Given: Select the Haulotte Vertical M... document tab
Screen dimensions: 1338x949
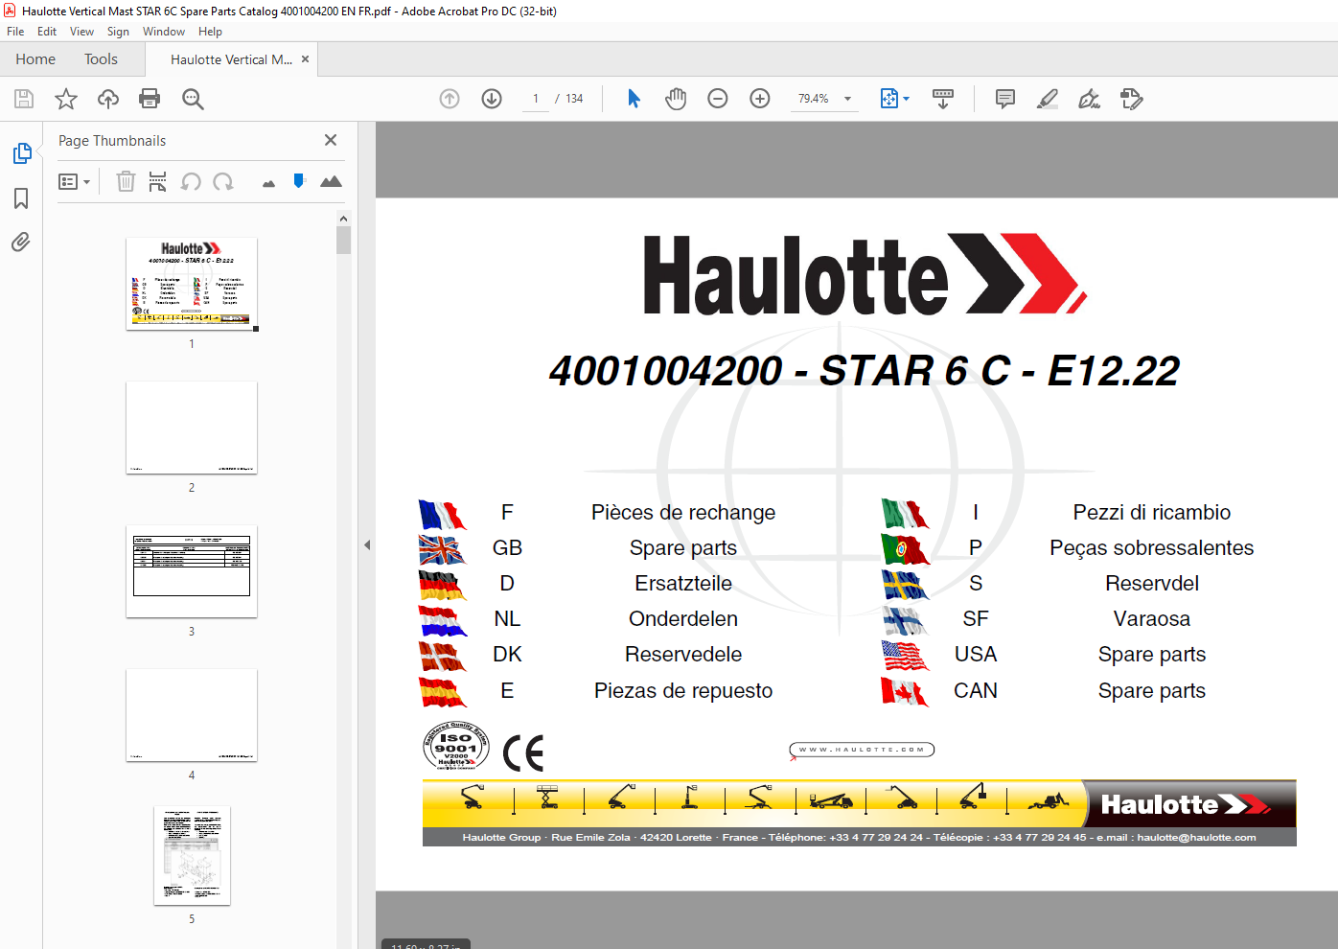Looking at the screenshot, I should click(x=231, y=59).
